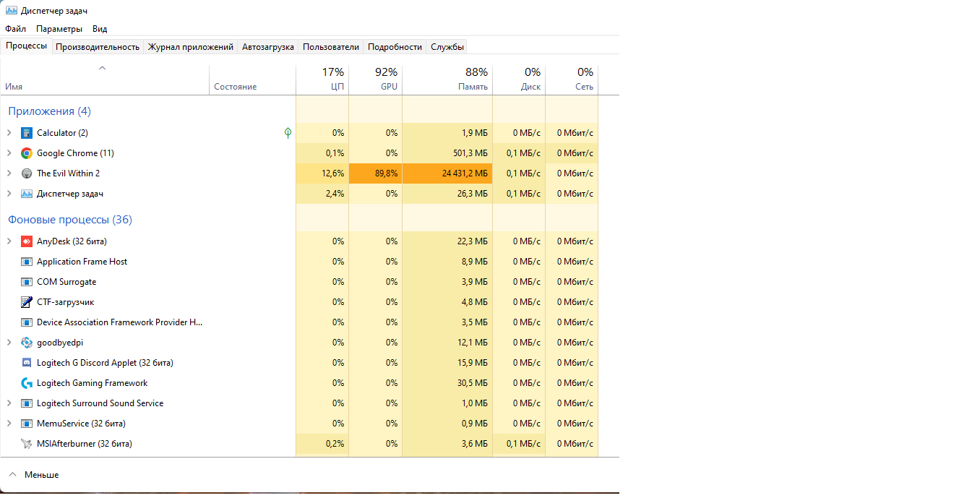Select the 30,5 МБ memory cell
972x498 pixels.
tap(447, 383)
